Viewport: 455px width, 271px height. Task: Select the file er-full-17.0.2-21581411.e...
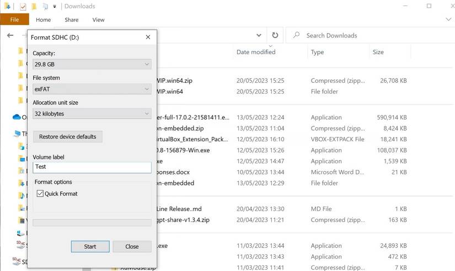coord(193,118)
